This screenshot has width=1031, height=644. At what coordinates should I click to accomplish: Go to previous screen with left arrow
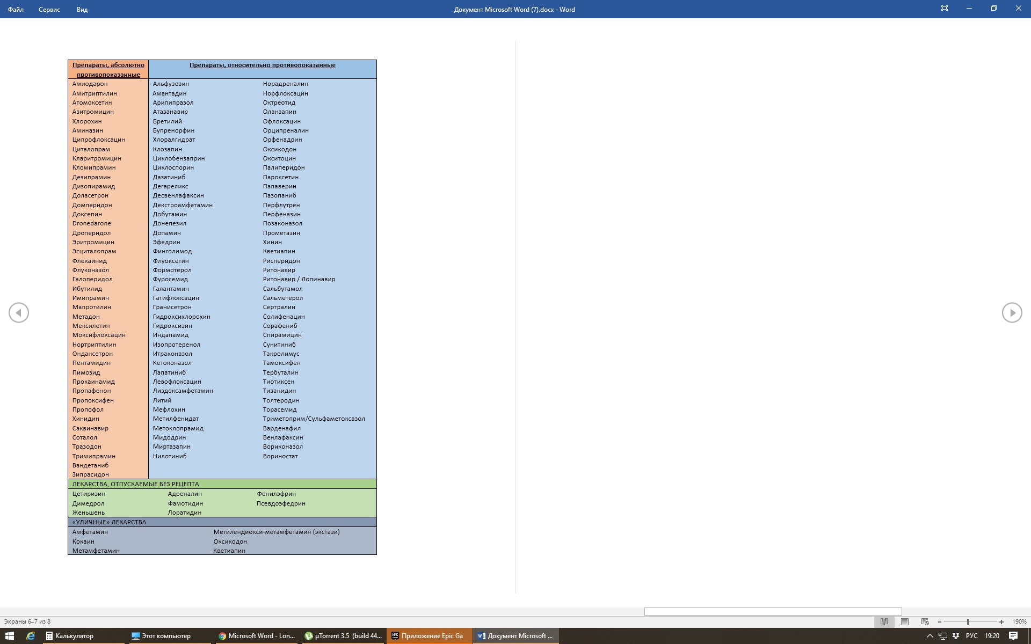[x=19, y=312]
